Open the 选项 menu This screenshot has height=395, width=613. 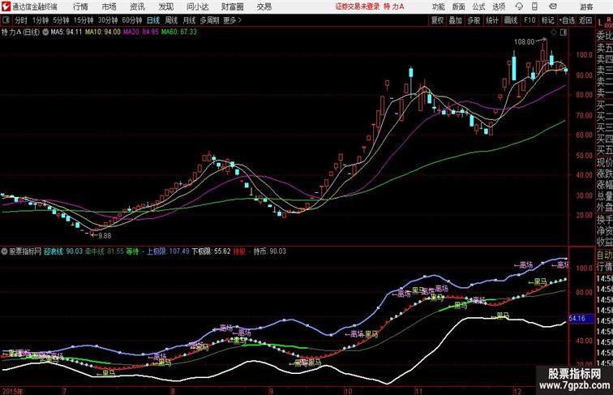[x=499, y=6]
